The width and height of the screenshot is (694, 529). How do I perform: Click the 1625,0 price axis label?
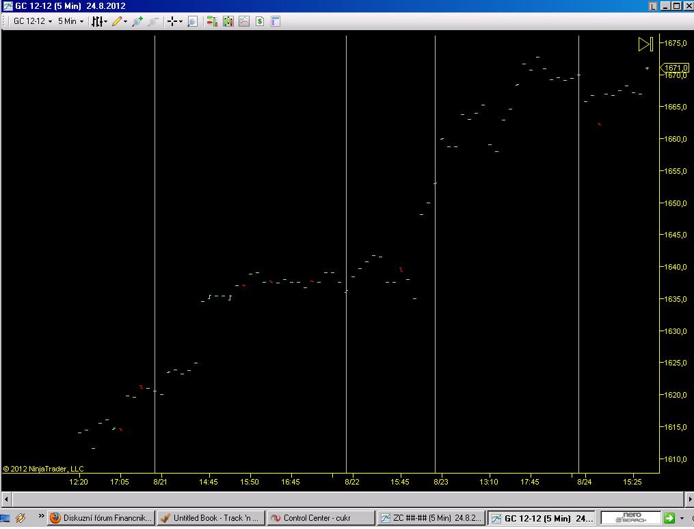676,363
